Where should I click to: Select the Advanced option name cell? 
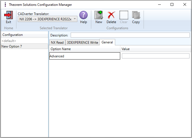(x=85, y=56)
